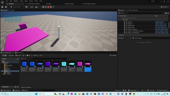Select the magenta cube asset thumbnail
This screenshot has height=96, width=170.
pyautogui.click(x=80, y=64)
